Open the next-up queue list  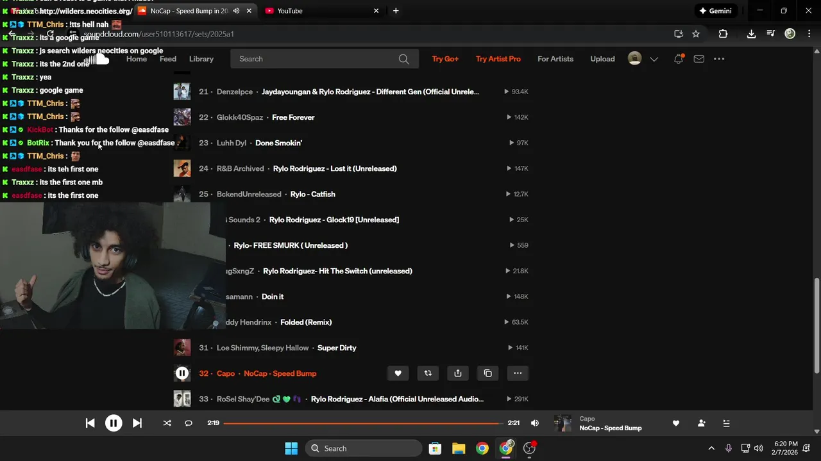coord(726,423)
